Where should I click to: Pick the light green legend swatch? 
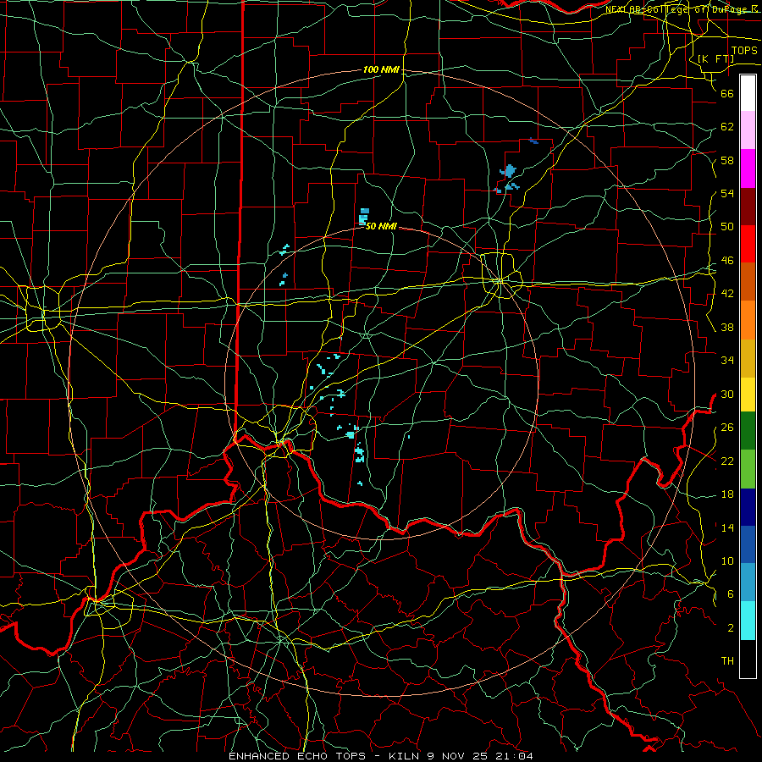748,469
